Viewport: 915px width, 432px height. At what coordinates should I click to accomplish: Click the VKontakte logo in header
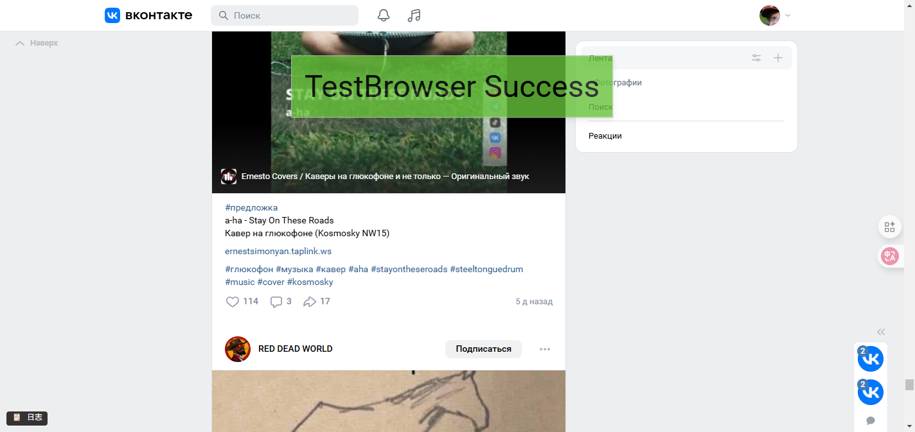(x=148, y=15)
